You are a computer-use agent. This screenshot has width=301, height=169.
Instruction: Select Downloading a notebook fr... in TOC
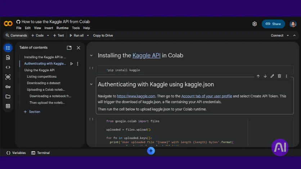pyautogui.click(x=50, y=96)
